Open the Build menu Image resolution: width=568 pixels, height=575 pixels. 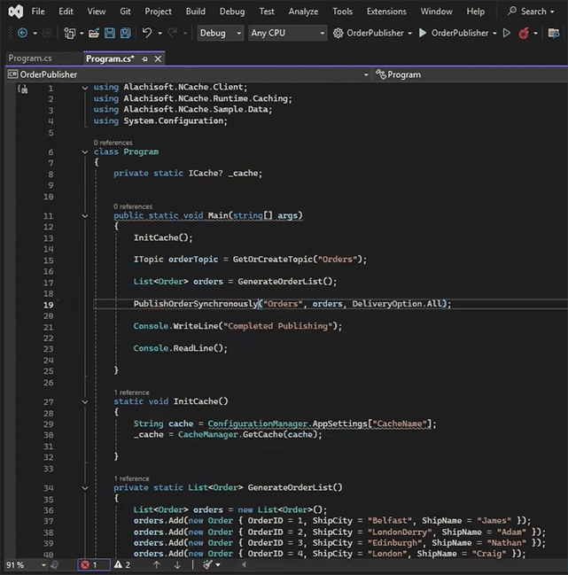(195, 12)
